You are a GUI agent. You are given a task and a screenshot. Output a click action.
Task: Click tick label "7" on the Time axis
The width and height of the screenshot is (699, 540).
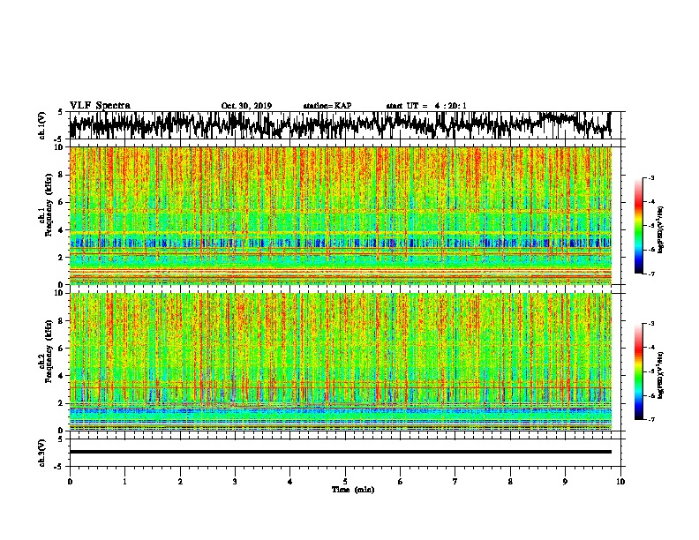tap(455, 482)
